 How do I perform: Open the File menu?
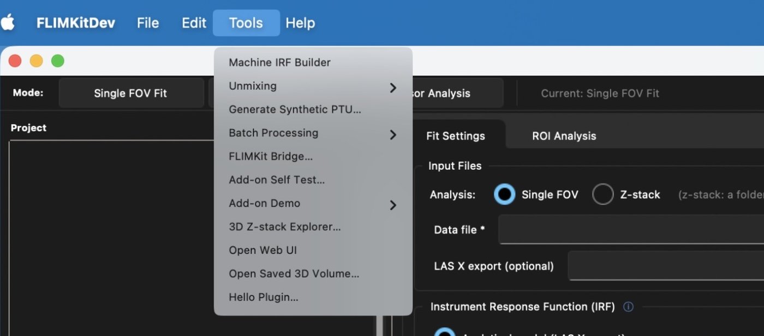coord(148,23)
